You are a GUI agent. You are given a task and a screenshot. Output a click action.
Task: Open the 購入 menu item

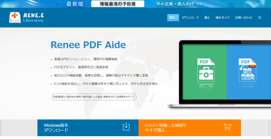[207, 18]
